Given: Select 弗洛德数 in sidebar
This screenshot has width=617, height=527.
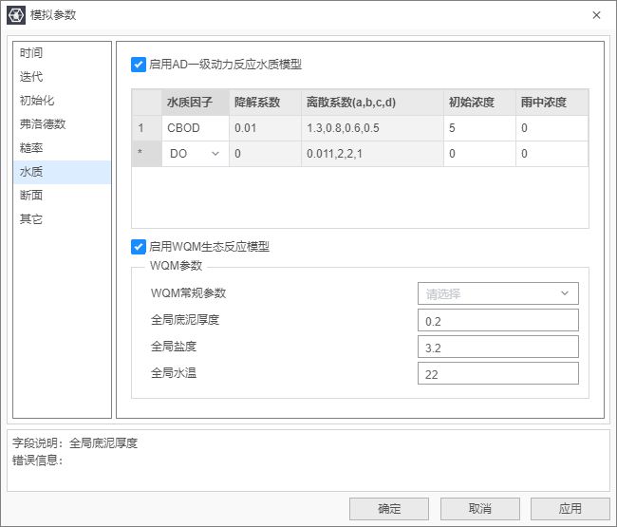Looking at the screenshot, I should pos(43,124).
